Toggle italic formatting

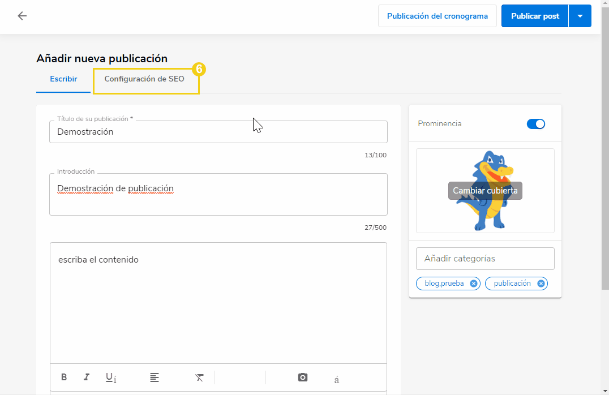(87, 377)
